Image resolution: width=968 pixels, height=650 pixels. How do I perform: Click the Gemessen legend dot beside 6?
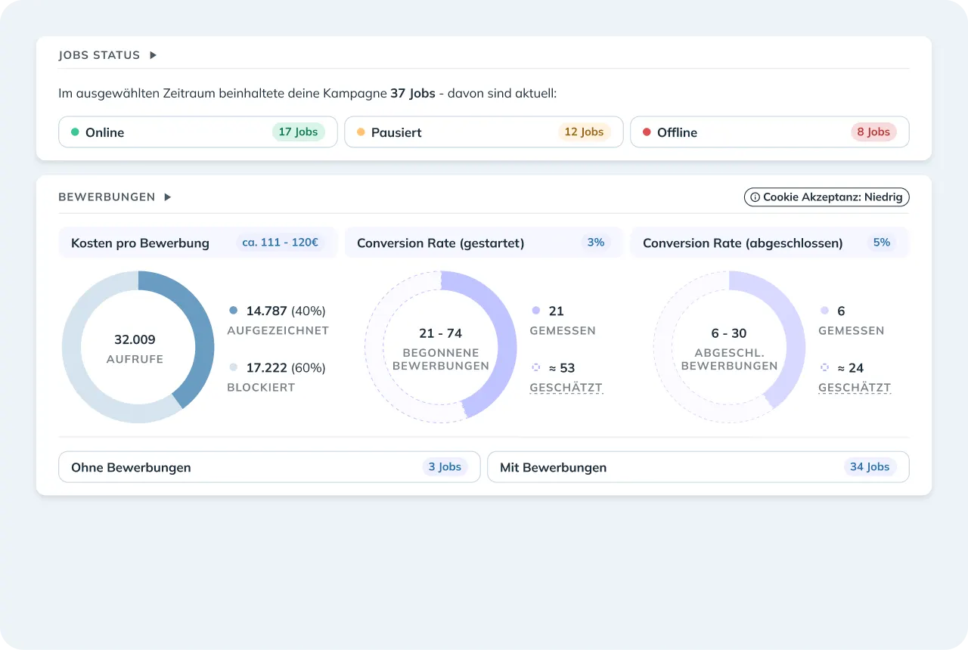tap(824, 311)
